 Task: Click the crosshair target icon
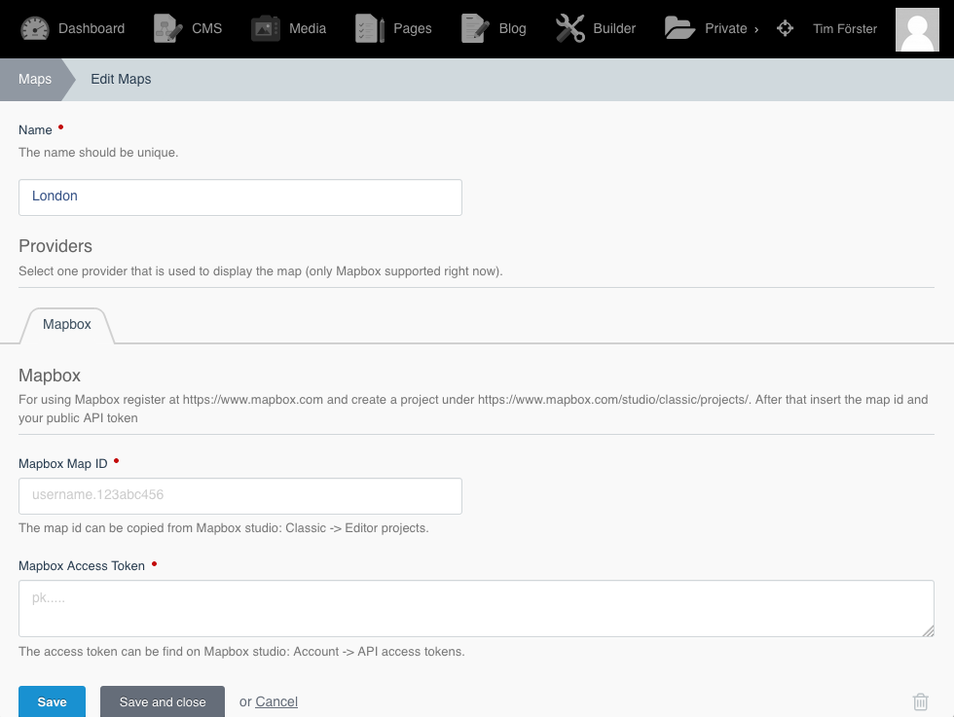pos(785,28)
